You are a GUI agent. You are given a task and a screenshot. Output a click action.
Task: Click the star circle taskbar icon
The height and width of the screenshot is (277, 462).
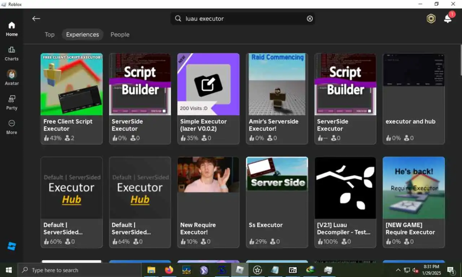click(257, 270)
